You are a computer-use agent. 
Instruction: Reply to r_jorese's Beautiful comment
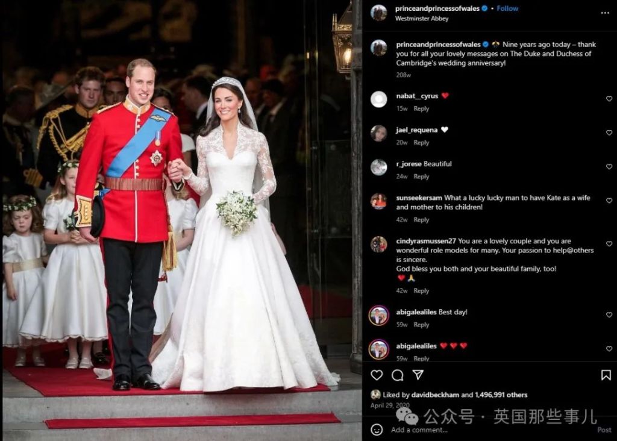[421, 177]
